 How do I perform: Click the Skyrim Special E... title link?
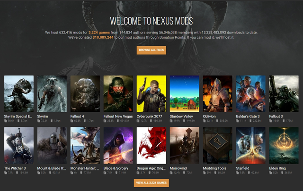coord(18,116)
